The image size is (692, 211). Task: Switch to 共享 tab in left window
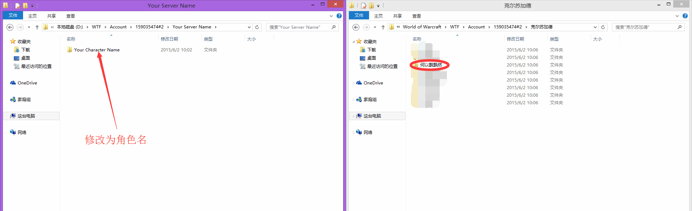(x=52, y=16)
